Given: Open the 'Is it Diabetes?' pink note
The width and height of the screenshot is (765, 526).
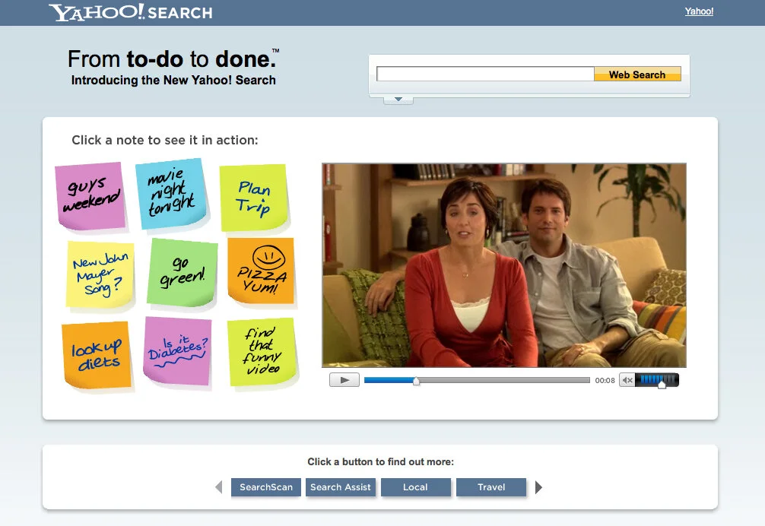Looking at the screenshot, I should click(178, 351).
